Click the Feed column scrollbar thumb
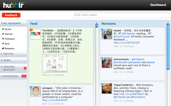171x106 pixels. click(97, 26)
